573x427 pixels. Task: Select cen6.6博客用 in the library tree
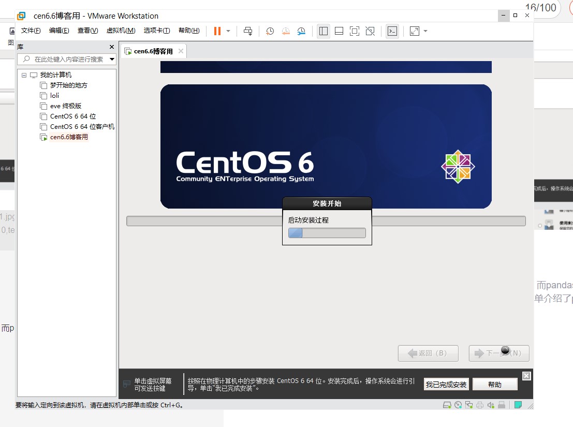click(x=69, y=137)
